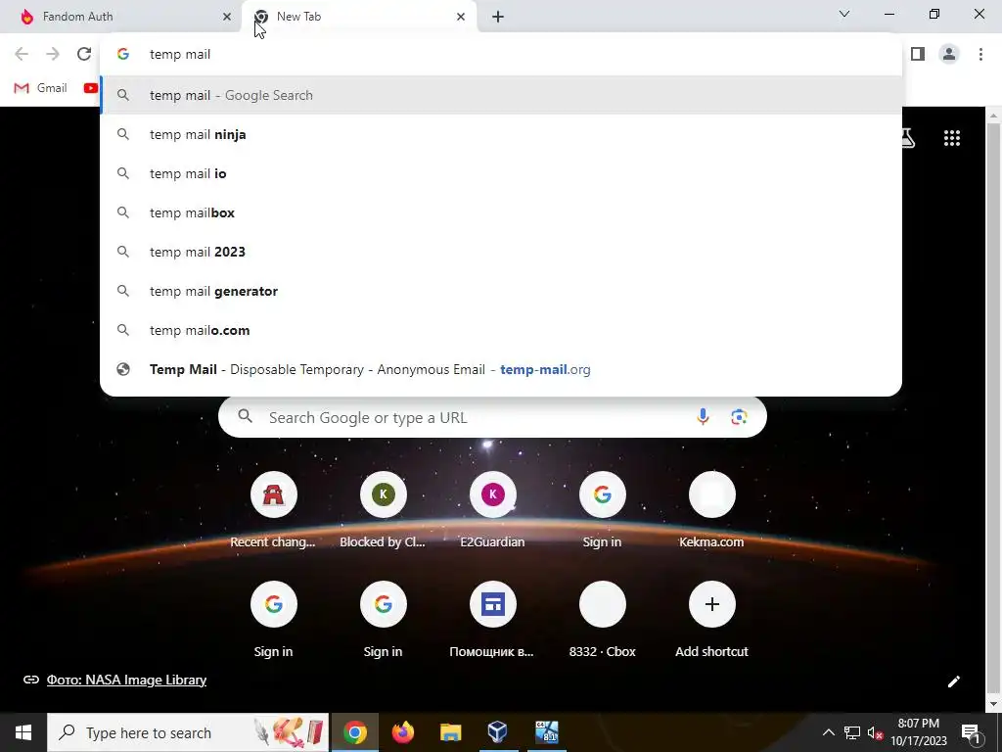Launch Firefox from the taskbar
The height and width of the screenshot is (752, 1002).
[x=403, y=732]
